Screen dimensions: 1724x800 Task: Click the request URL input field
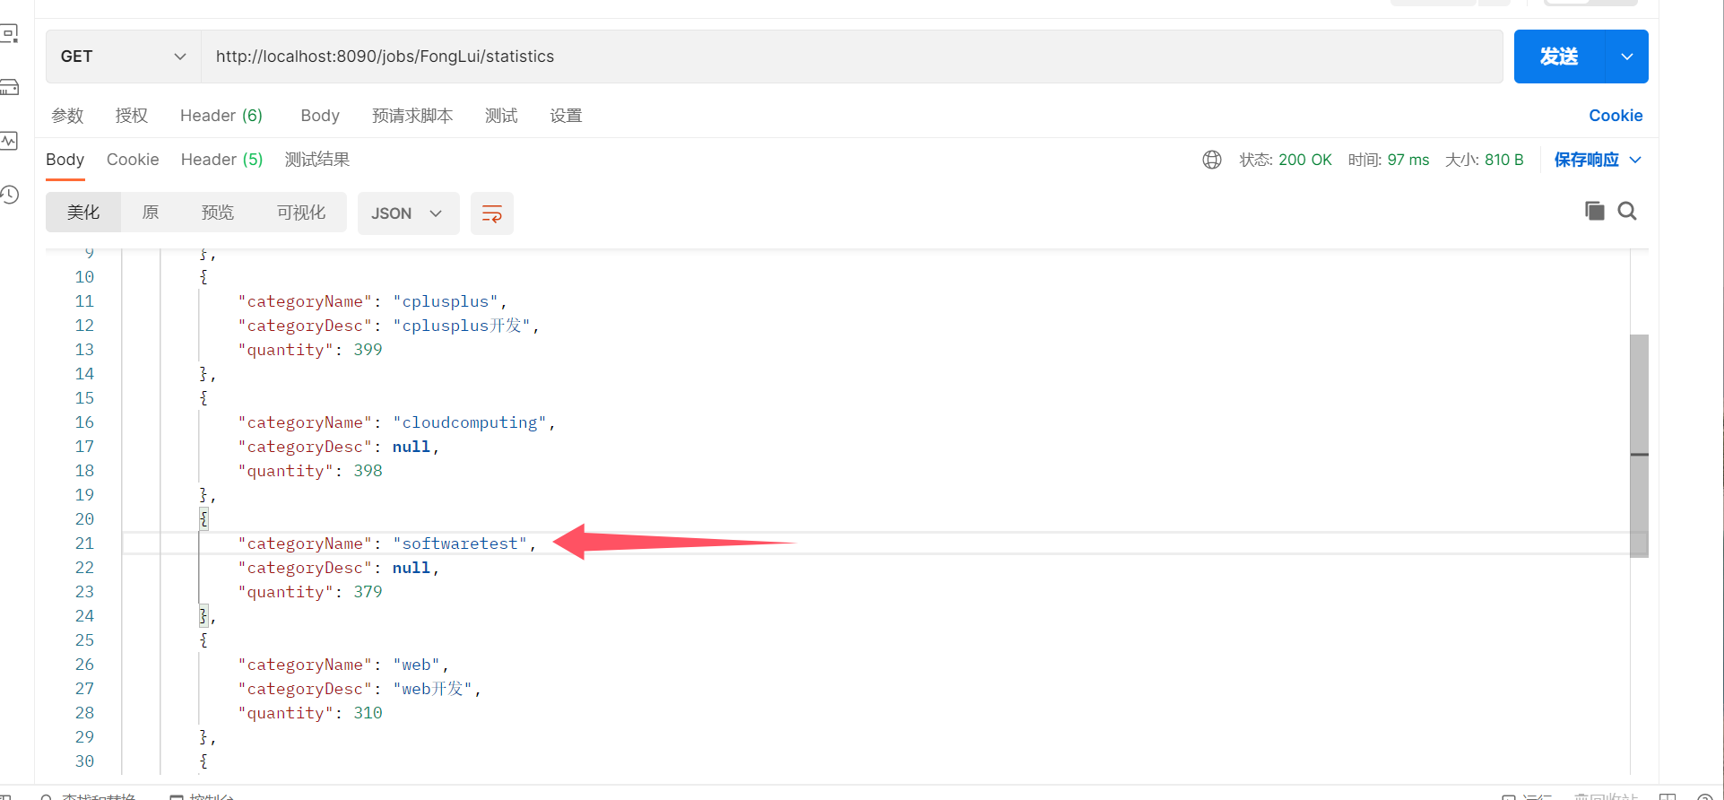852,57
